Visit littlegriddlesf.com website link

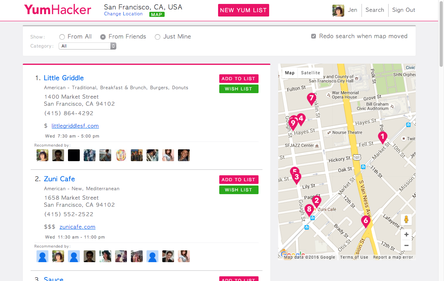(75, 126)
